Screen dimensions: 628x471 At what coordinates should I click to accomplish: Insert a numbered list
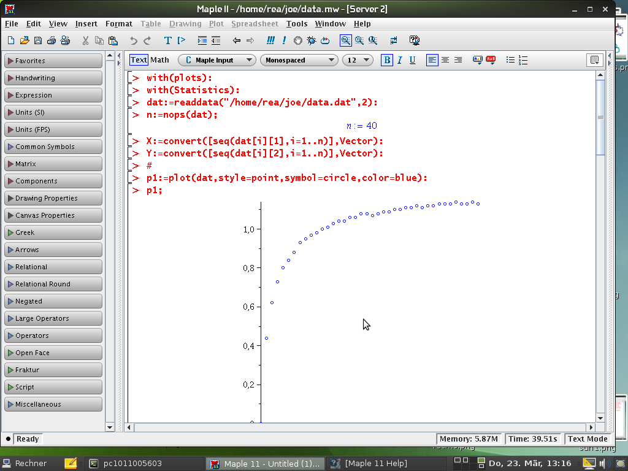[523, 60]
